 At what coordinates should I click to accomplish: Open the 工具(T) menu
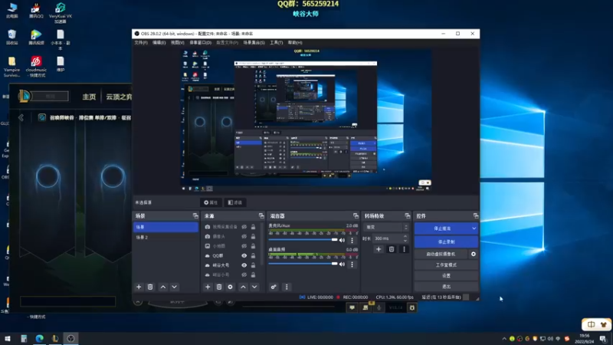coord(276,43)
